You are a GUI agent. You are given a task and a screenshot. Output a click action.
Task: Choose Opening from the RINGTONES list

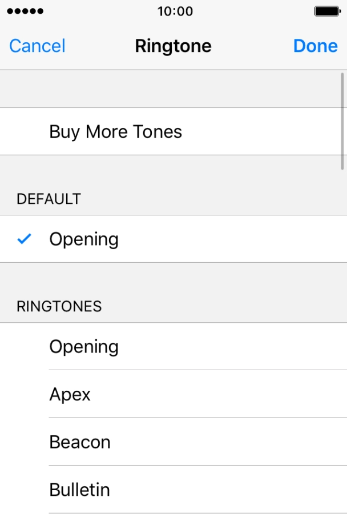click(84, 346)
